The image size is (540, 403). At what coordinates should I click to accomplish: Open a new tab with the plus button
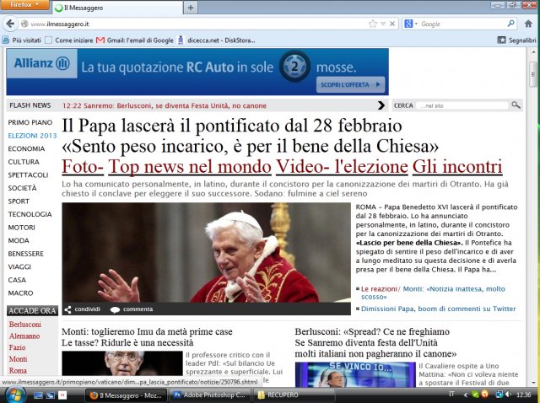coord(191,8)
